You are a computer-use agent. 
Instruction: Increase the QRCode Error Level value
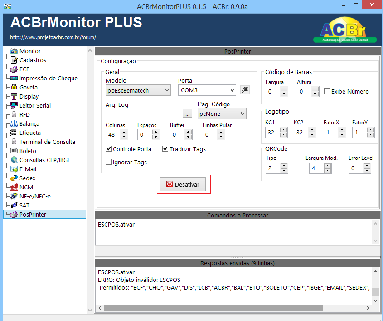[x=367, y=166]
